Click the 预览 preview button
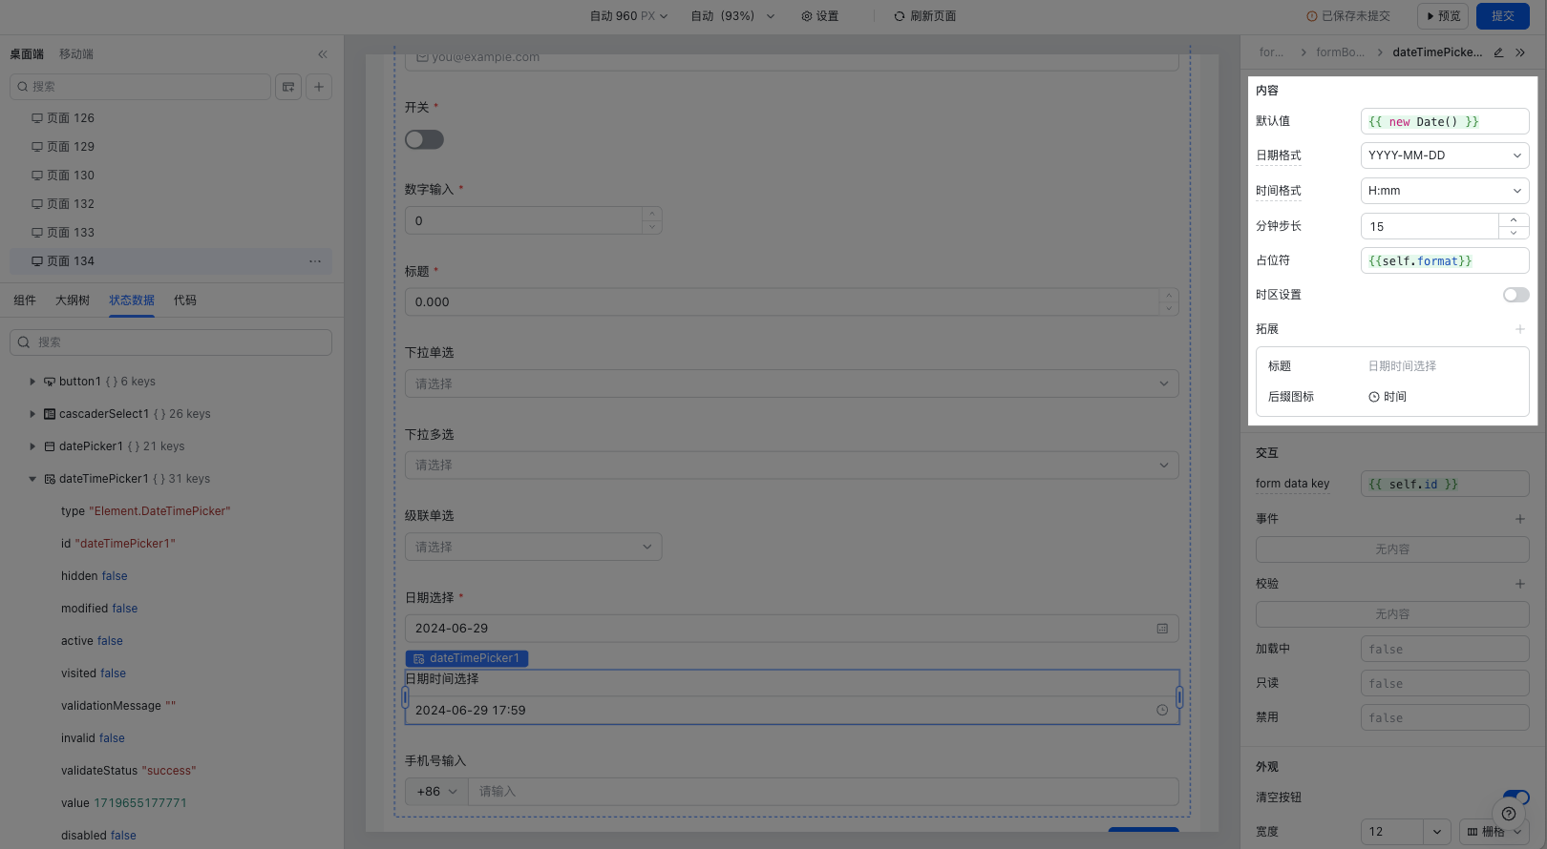 (1443, 16)
